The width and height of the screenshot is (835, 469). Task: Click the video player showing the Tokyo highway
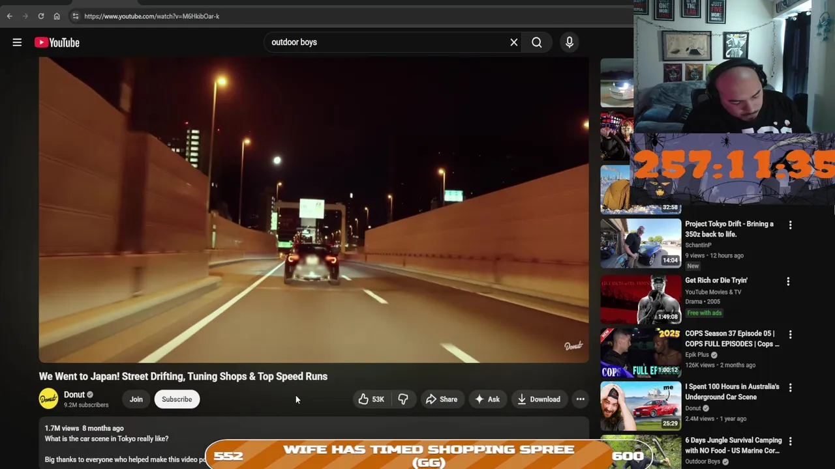(314, 210)
